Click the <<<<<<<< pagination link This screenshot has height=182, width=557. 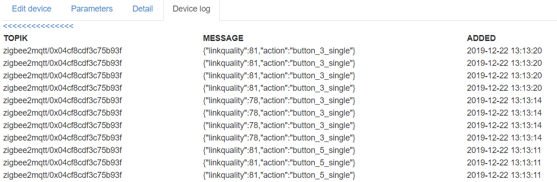[x=38, y=26]
